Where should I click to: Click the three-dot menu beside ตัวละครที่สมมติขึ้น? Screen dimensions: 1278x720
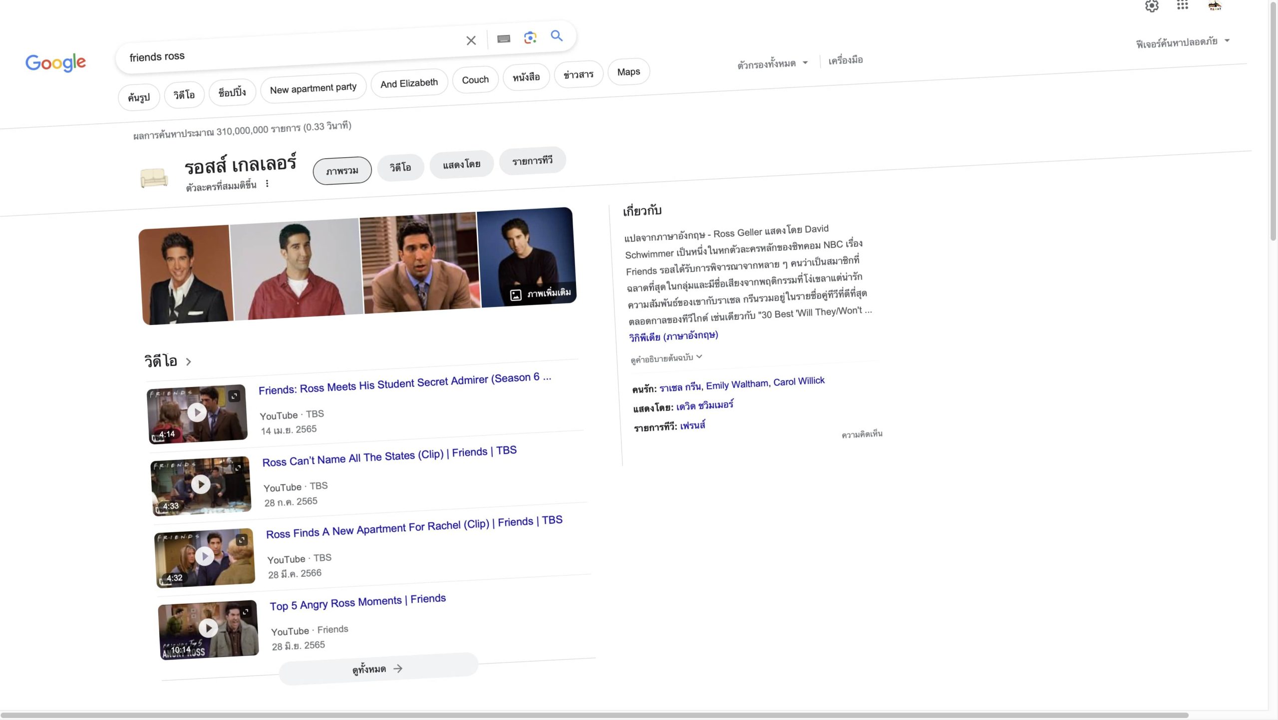point(267,184)
